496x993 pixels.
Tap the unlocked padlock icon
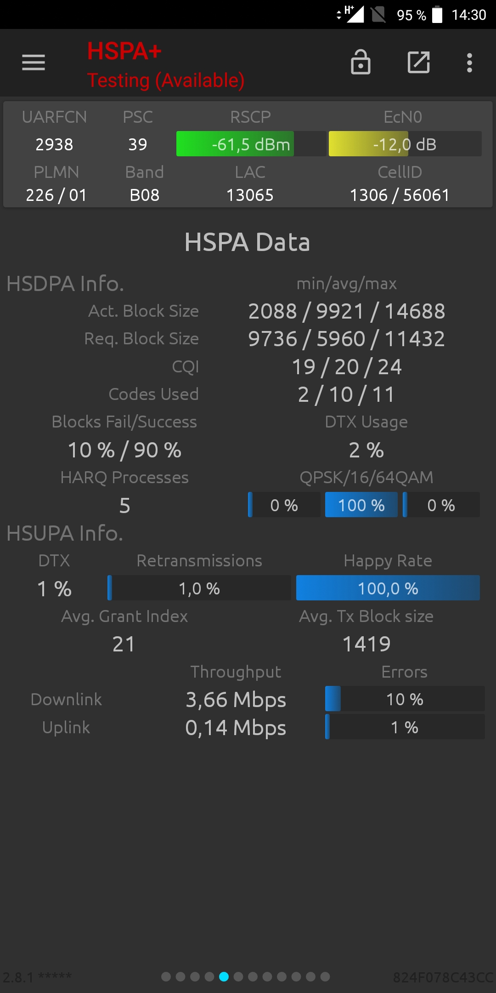(x=361, y=62)
